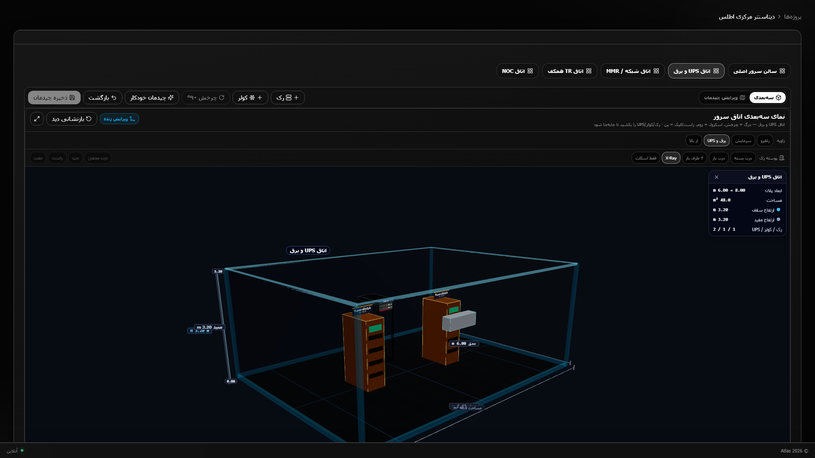Click the دیتاسنتر مرکزی اطلس breadcrumb
Viewport: 815px width, 458px height.
(747, 17)
